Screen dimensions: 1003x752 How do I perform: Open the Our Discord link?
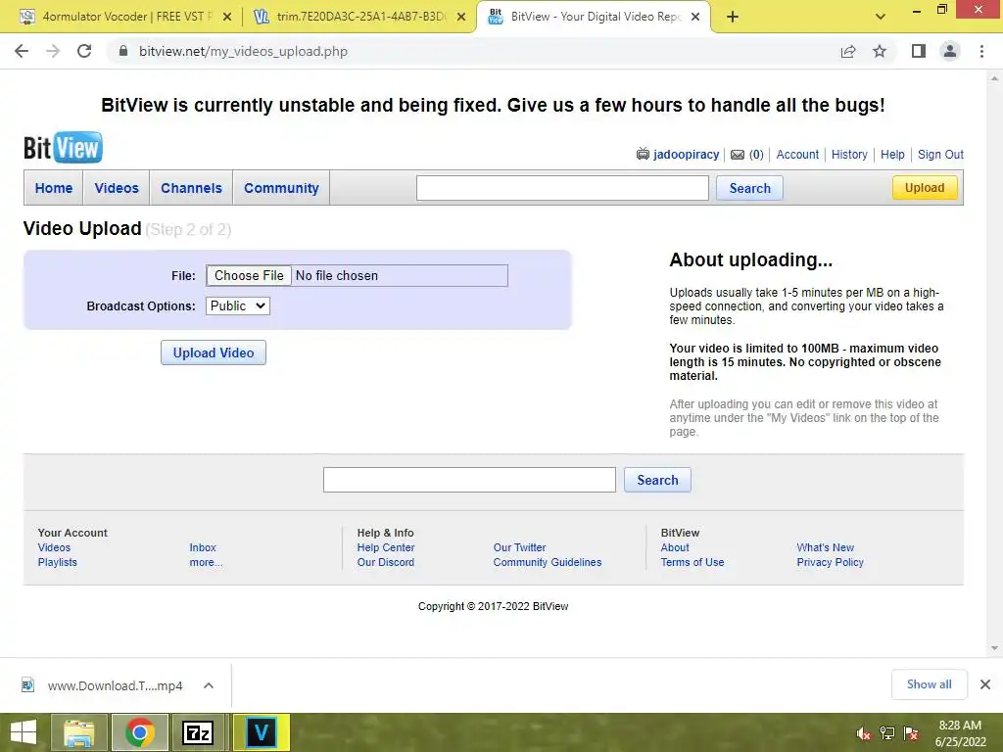click(x=386, y=562)
